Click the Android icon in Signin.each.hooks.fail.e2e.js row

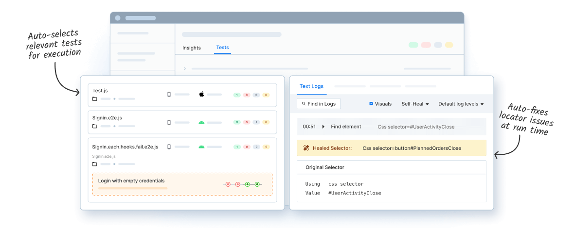[201, 147]
